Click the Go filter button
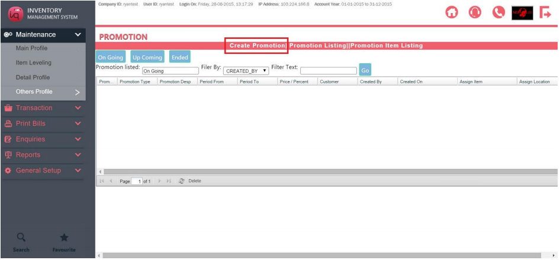The image size is (560, 260). [x=365, y=70]
